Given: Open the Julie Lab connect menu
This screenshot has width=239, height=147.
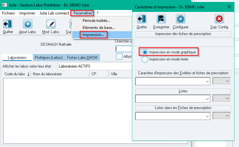Looking at the screenshot, I should [x=54, y=13].
